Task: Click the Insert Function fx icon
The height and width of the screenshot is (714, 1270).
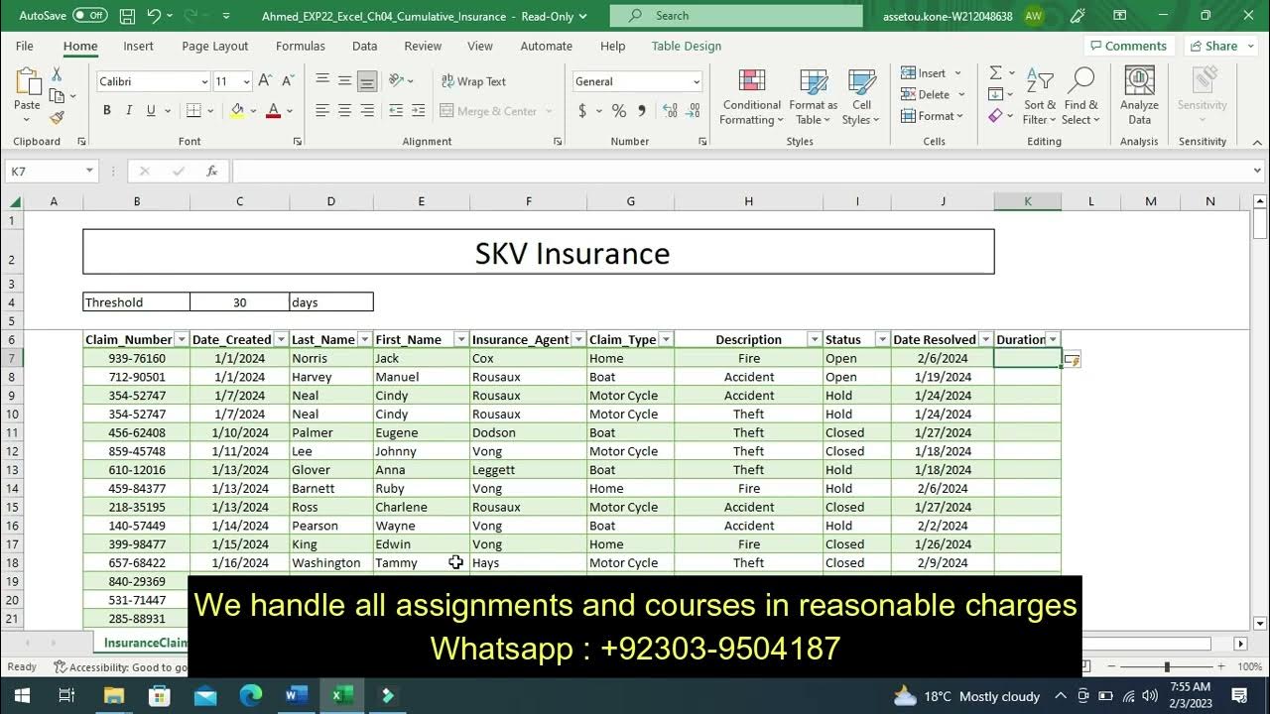Action: [x=211, y=172]
